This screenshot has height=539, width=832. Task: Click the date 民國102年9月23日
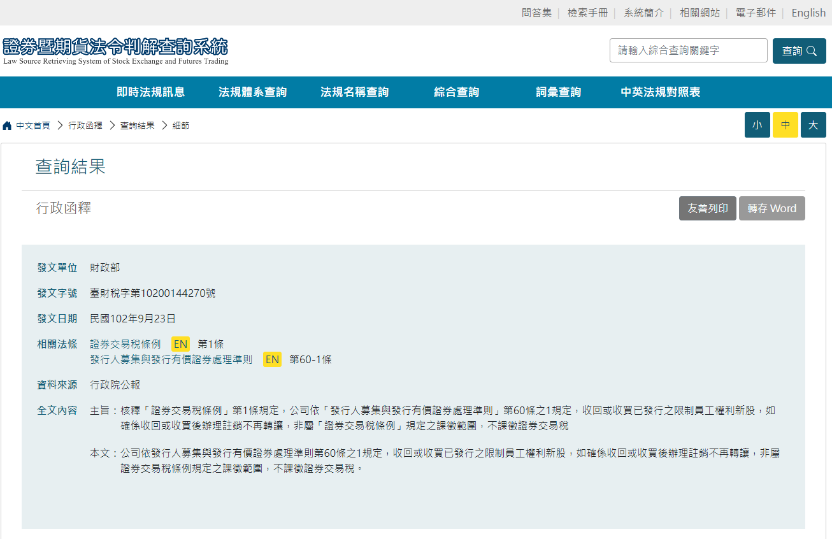[x=133, y=319]
